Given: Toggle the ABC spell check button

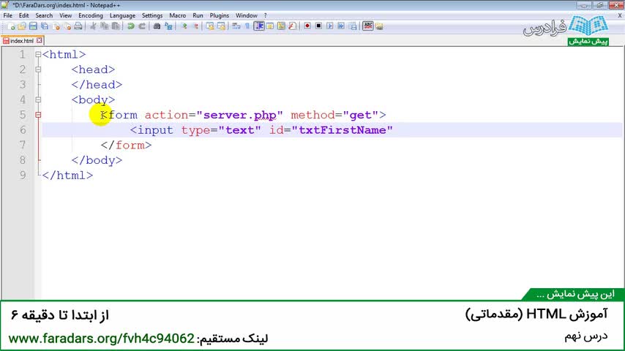Looking at the screenshot, I should (367, 26).
